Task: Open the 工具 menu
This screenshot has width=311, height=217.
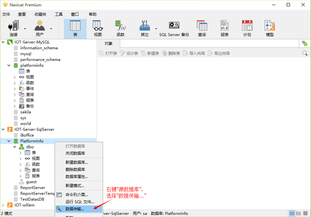Action: pos(59,14)
